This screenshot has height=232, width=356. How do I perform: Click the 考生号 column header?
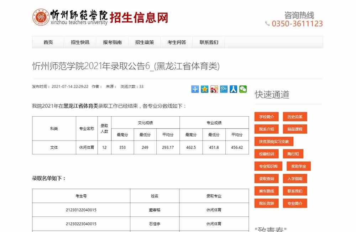81,196
